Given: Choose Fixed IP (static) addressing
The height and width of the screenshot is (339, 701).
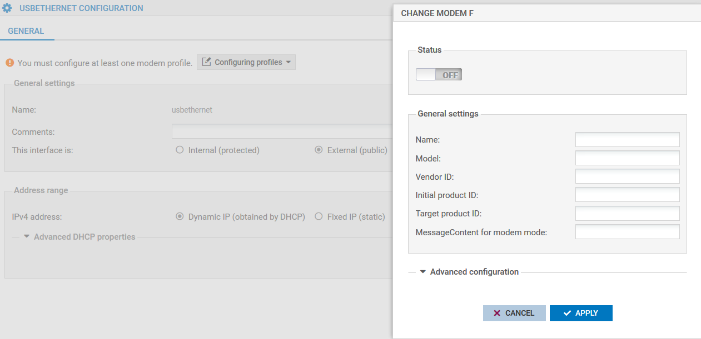Looking at the screenshot, I should point(317,216).
